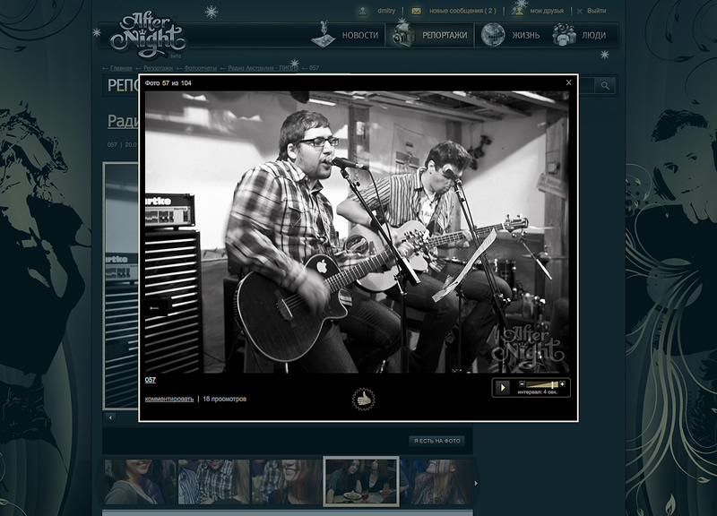Log out via the Выйти link
The height and width of the screenshot is (516, 717).
pyautogui.click(x=597, y=11)
